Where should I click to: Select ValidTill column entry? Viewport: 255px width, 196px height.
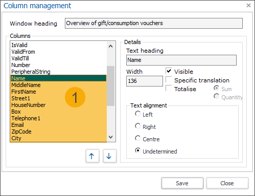coord(58,58)
